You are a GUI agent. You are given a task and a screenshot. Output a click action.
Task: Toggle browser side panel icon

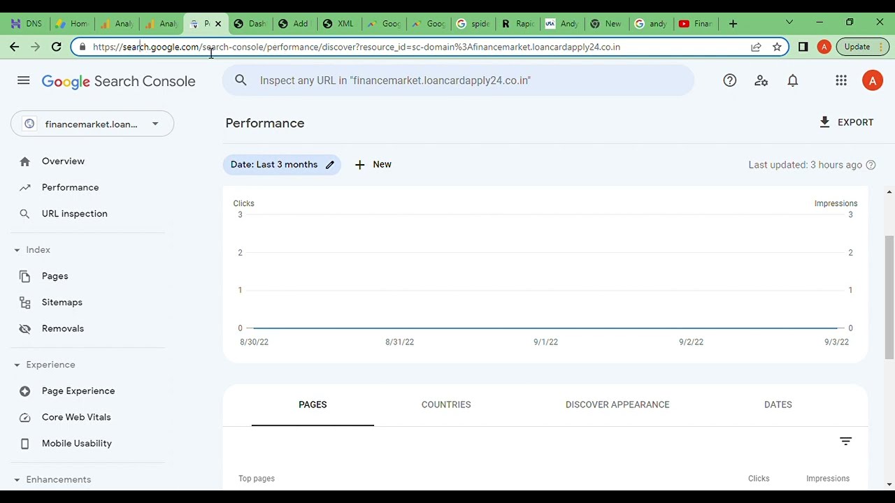803,47
